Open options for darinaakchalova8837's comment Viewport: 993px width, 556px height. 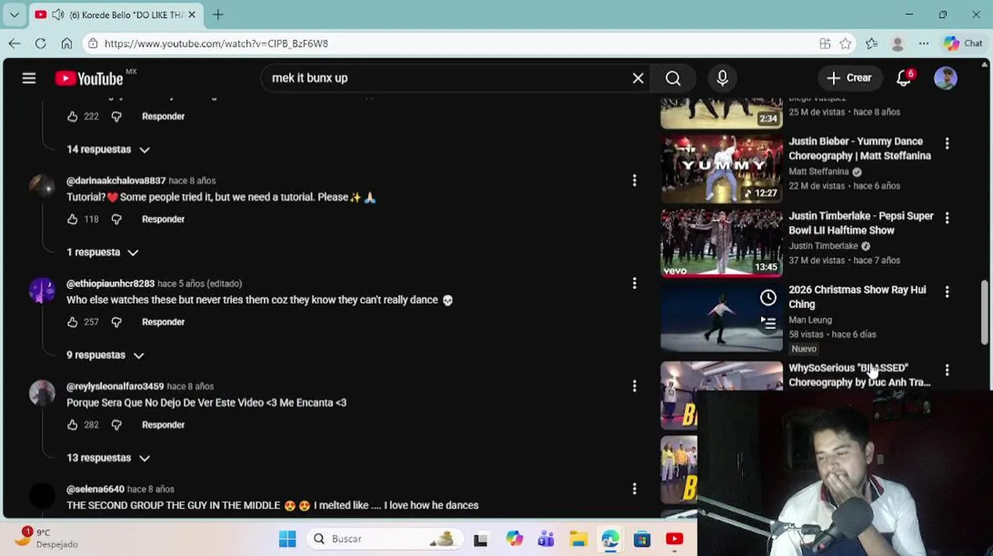point(634,181)
